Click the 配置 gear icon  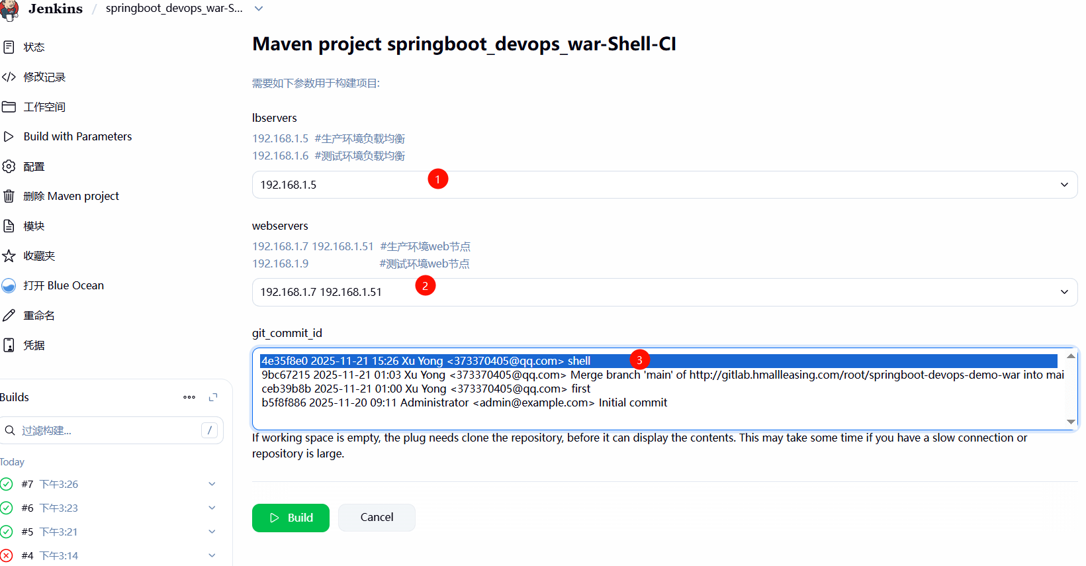pos(9,166)
